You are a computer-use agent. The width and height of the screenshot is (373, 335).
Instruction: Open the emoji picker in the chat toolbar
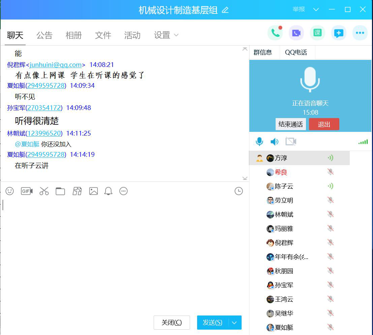click(10, 191)
